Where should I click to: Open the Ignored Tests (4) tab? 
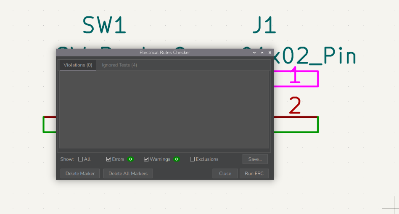pos(119,65)
